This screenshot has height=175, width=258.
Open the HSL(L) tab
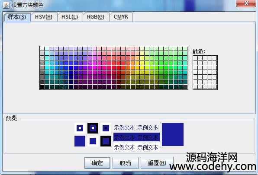[70, 17]
